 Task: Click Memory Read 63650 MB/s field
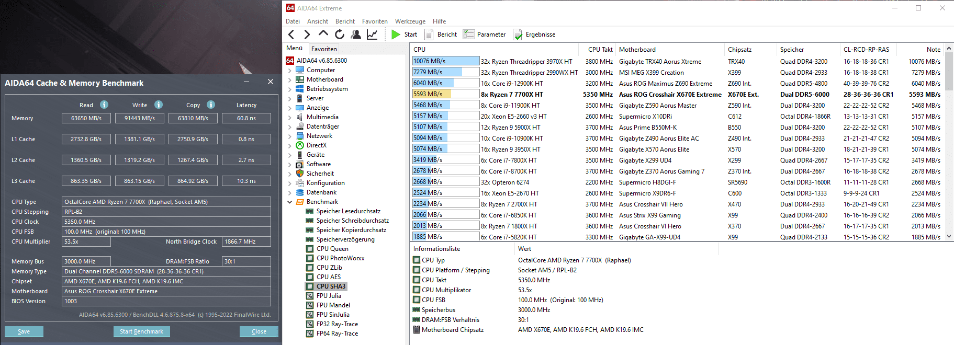(x=86, y=118)
